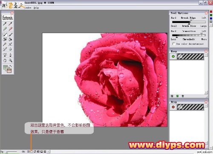This screenshot has width=213, height=154.
Task: Select the magic Pen path tool
Action: tap(5, 55)
